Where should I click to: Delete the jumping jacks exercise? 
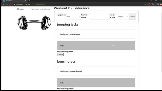tap(60, 54)
